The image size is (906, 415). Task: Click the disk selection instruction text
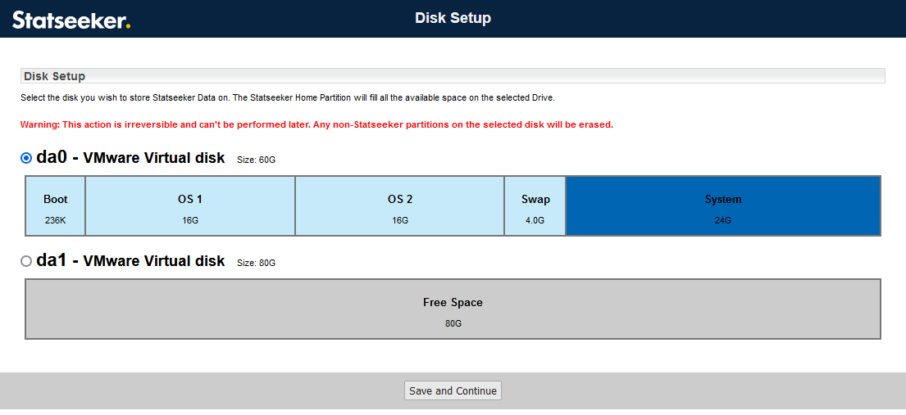(x=287, y=98)
